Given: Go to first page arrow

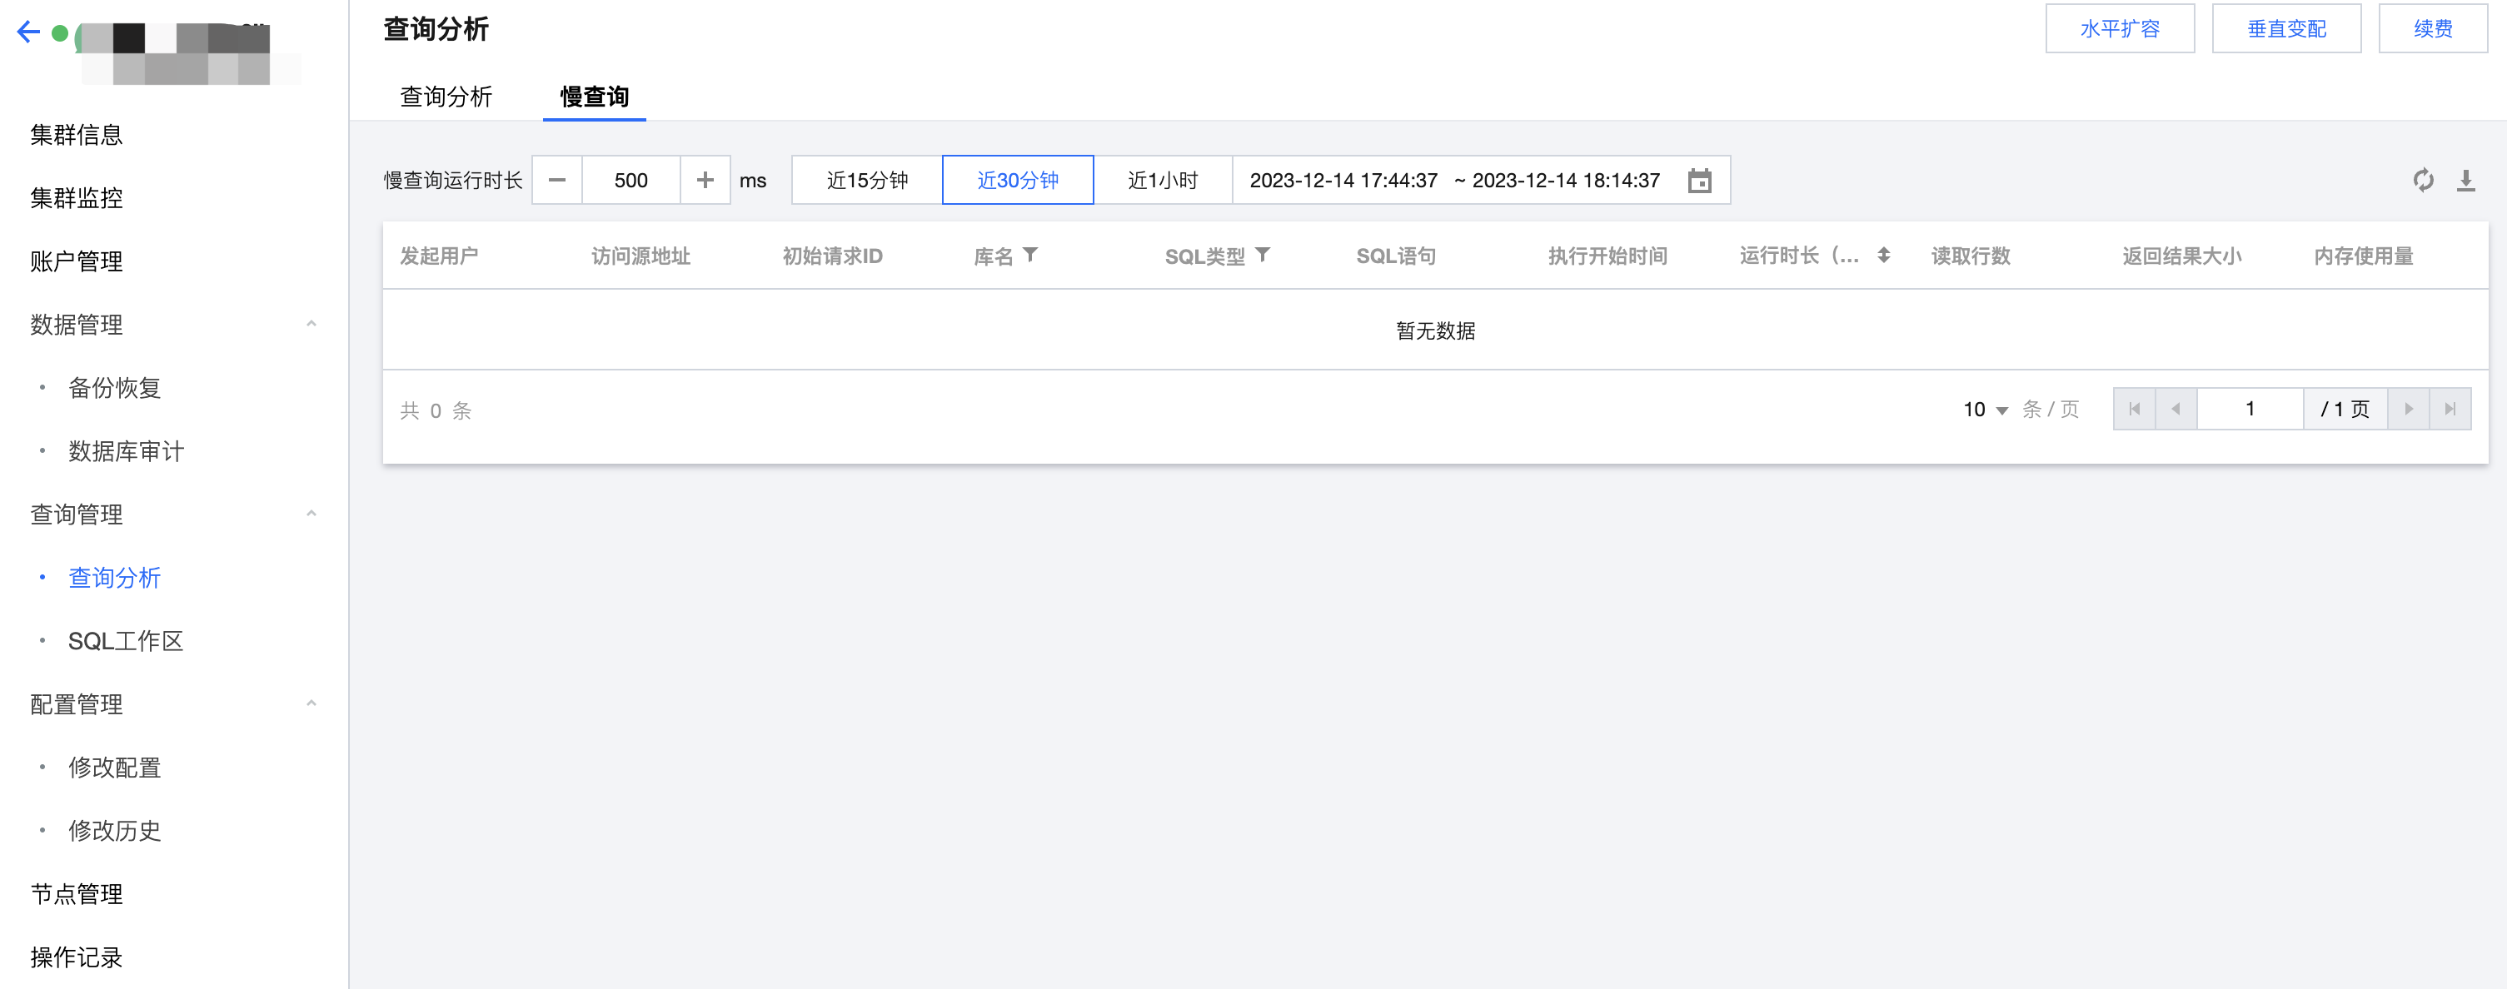Looking at the screenshot, I should click(2134, 410).
